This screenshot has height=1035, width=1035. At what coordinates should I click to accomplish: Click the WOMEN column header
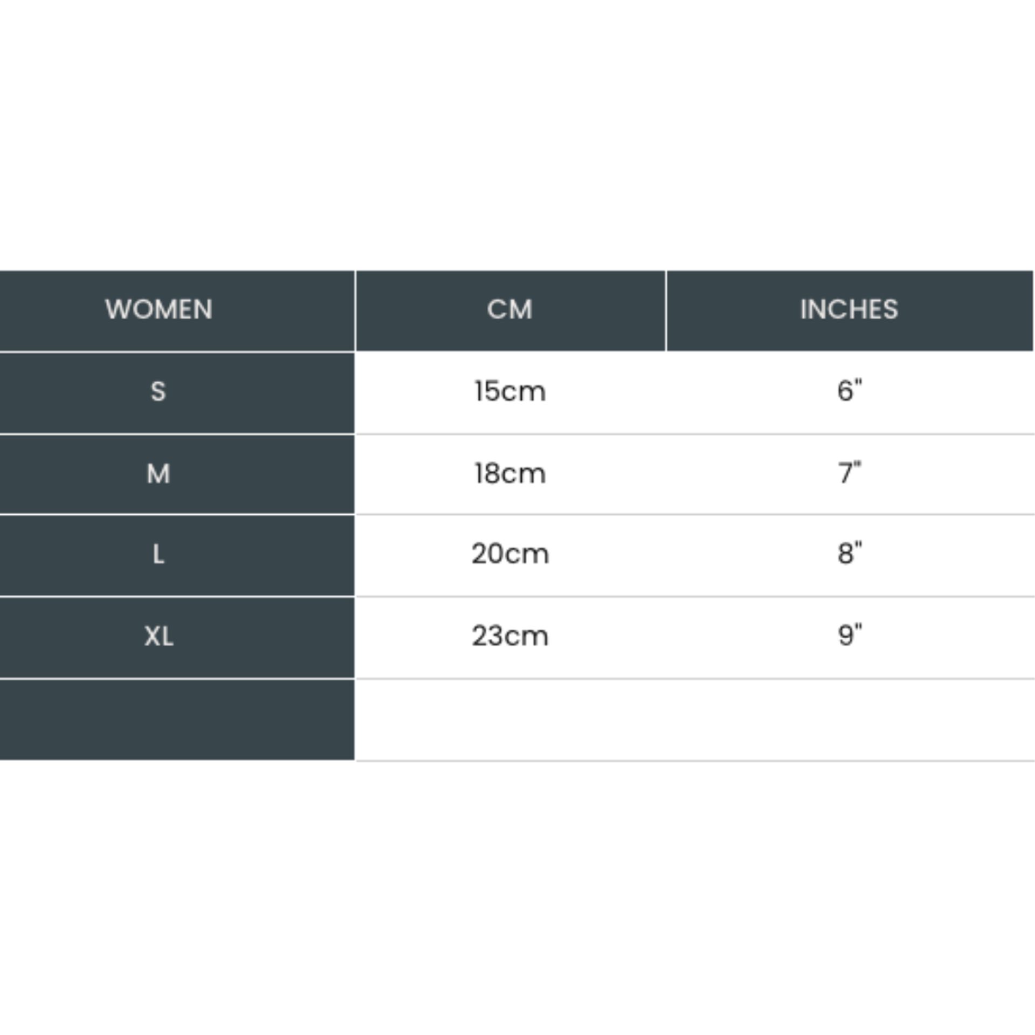[x=158, y=309]
